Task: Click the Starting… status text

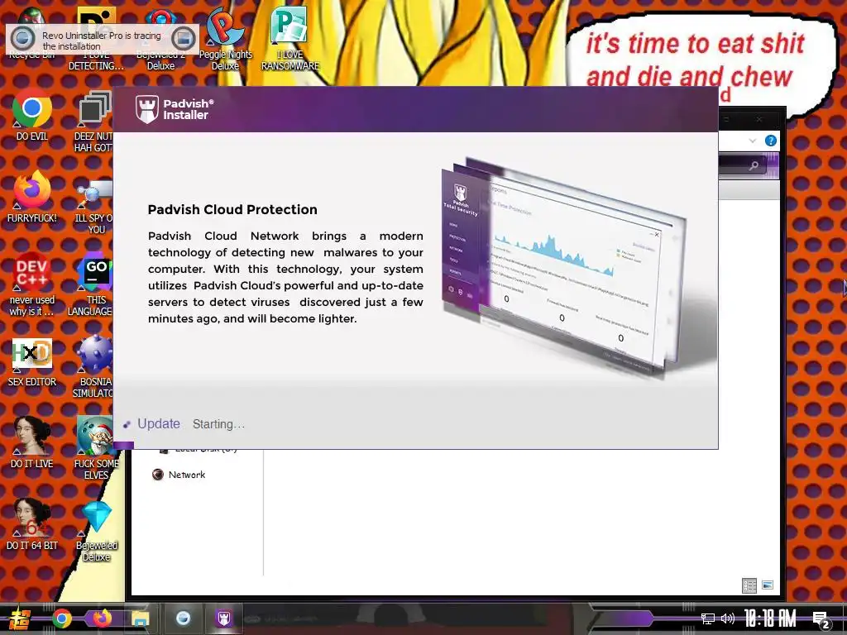Action: [218, 424]
